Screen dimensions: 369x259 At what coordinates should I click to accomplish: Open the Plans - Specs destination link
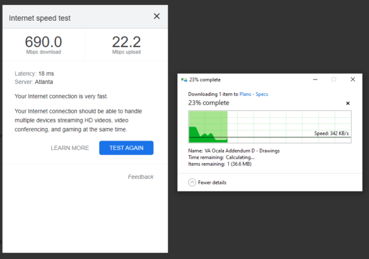254,94
